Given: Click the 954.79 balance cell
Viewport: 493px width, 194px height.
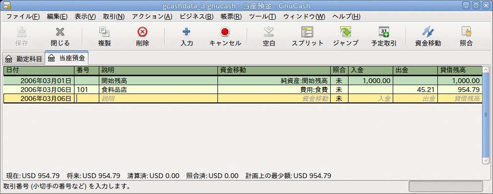Looking at the screenshot, I should (x=460, y=90).
